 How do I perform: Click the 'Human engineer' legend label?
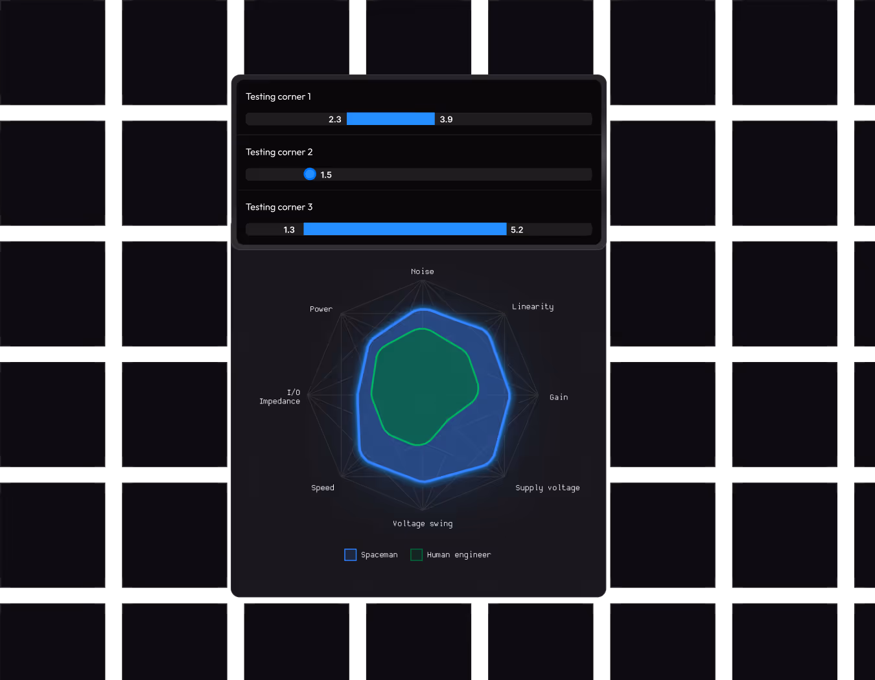click(459, 555)
